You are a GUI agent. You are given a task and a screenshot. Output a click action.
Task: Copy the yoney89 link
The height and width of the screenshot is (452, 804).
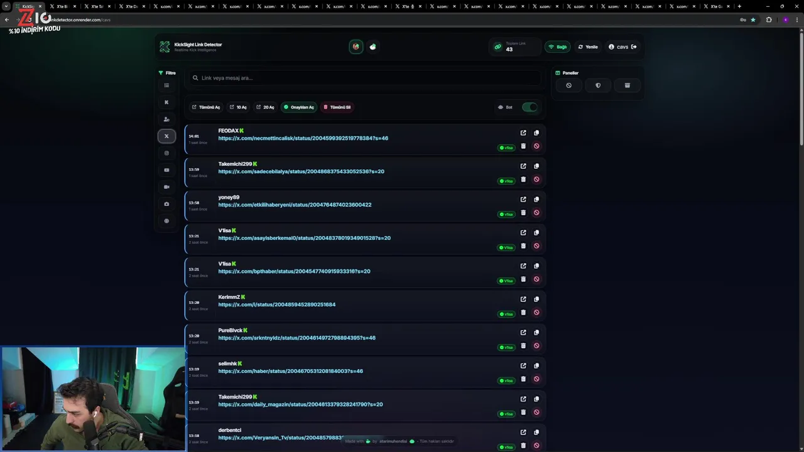pyautogui.click(x=536, y=200)
